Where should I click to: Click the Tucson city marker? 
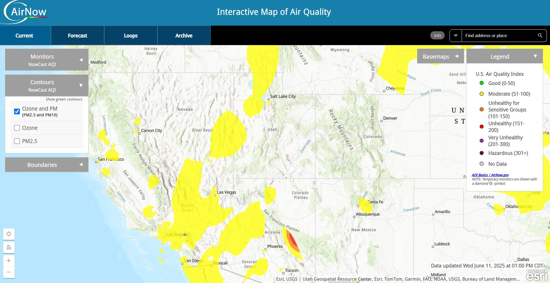point(283,273)
